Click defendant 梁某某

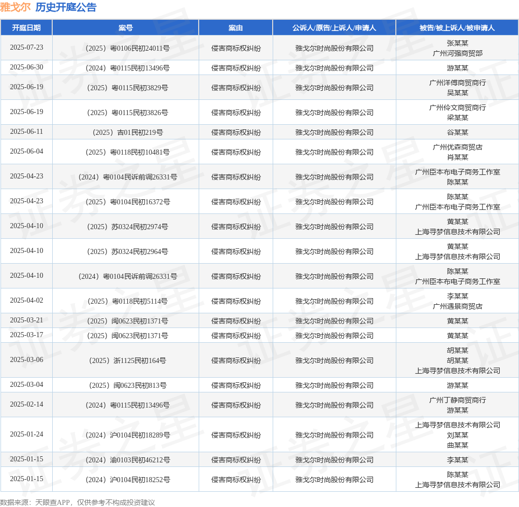point(458,118)
